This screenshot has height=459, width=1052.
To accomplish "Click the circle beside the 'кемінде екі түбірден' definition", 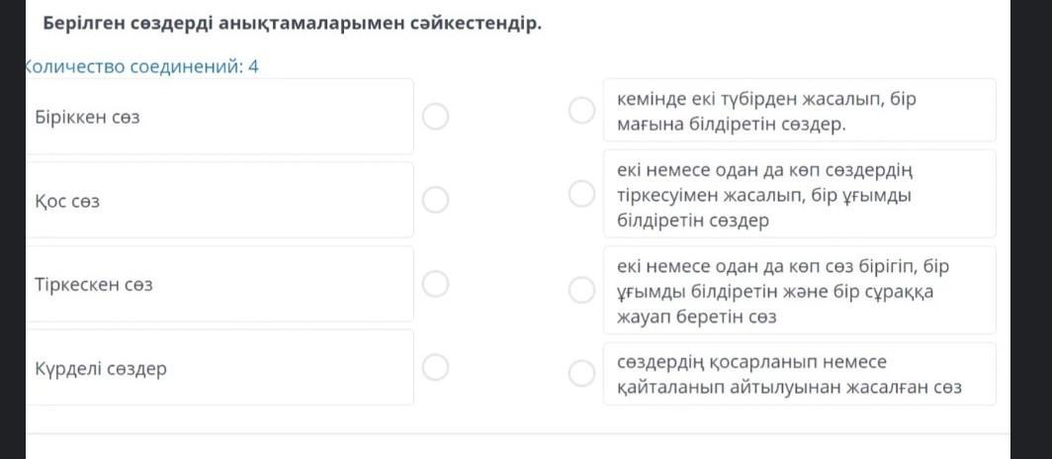I will (x=581, y=111).
